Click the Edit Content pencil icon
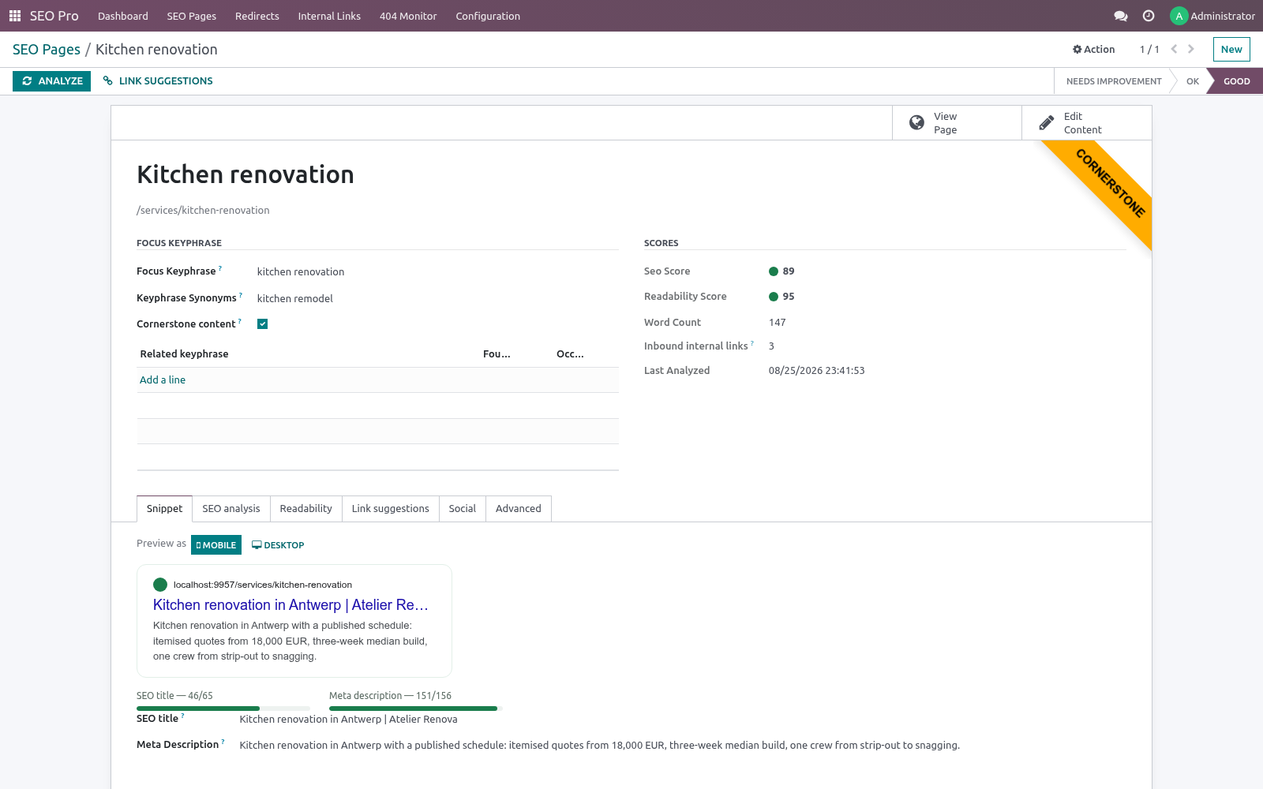Image resolution: width=1263 pixels, height=789 pixels. 1046,123
